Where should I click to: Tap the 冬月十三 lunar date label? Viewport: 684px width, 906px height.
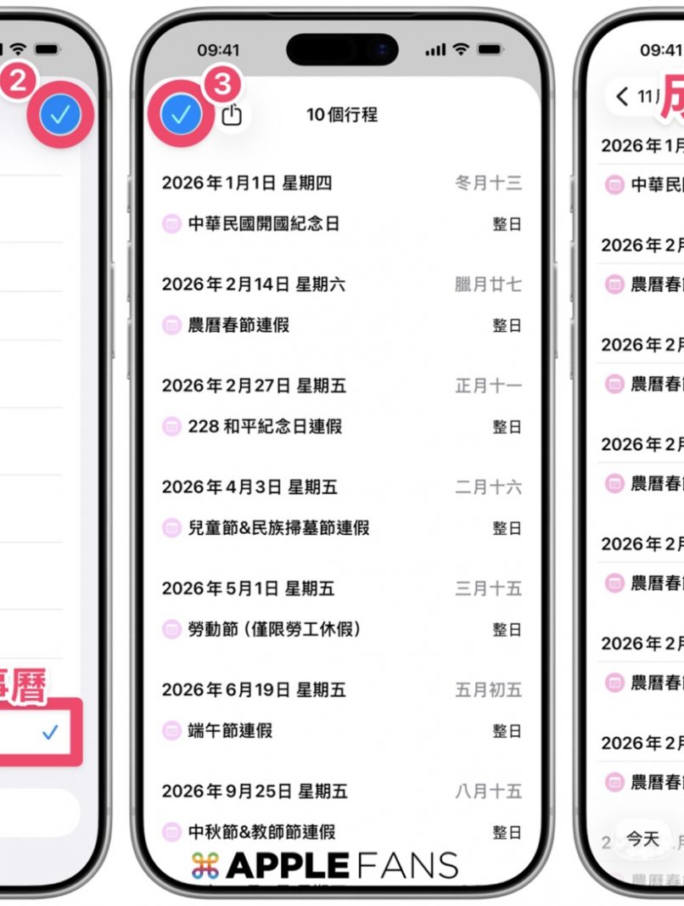point(488,183)
